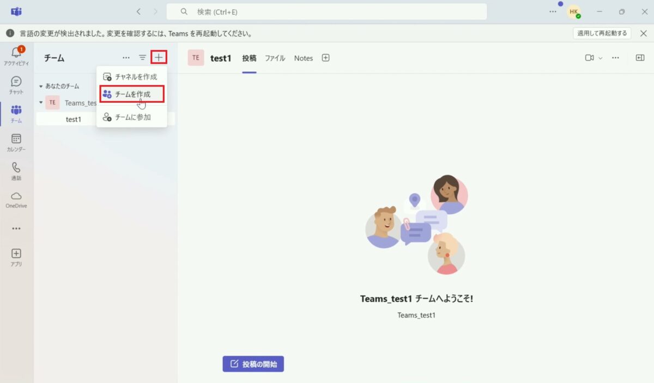Choose チームに参加 in the menu
Screen dimensions: 654x383
pos(133,116)
